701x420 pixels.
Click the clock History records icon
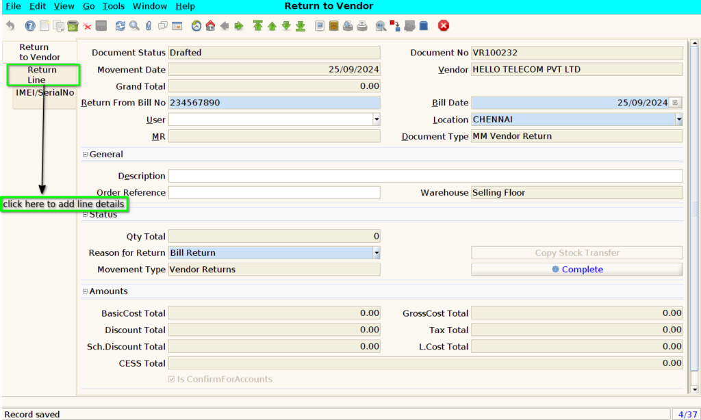[x=196, y=26]
